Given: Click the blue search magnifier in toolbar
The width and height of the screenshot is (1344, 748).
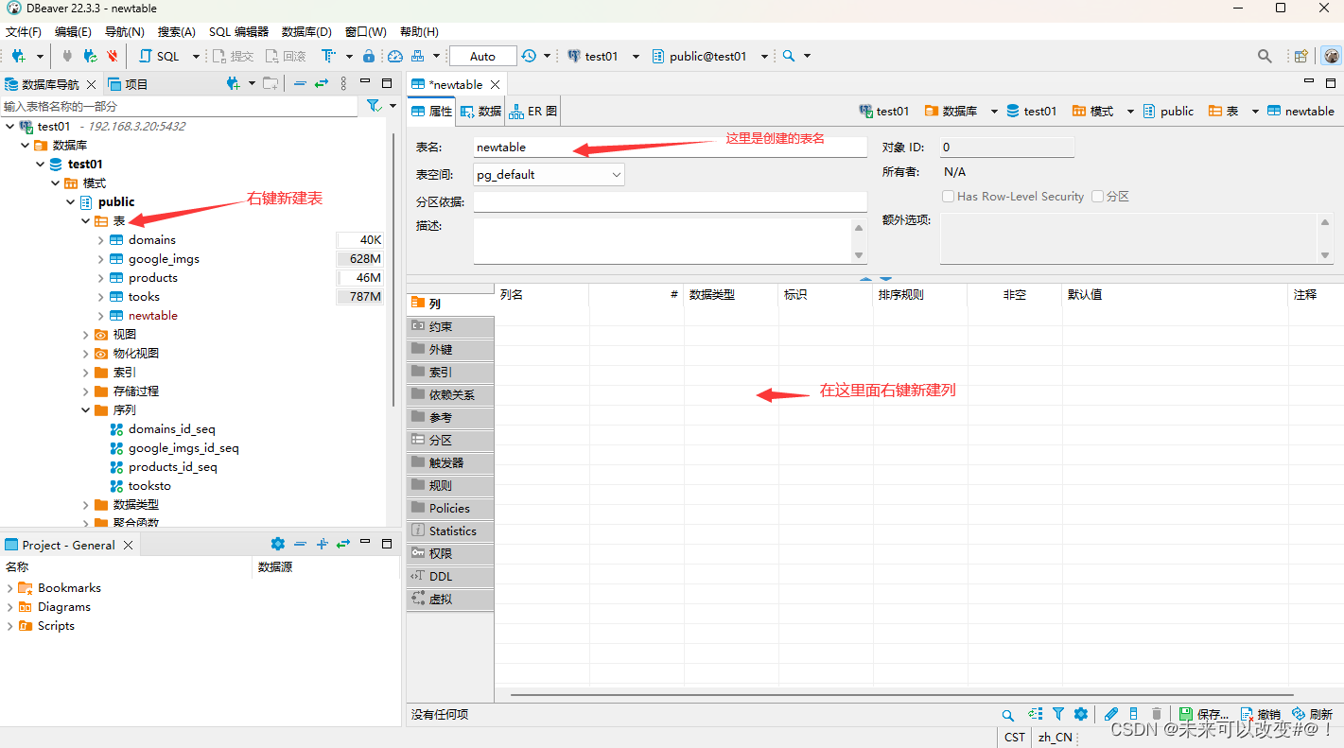Looking at the screenshot, I should click(789, 56).
